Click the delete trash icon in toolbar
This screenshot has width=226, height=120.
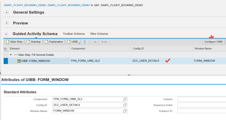(85, 42)
